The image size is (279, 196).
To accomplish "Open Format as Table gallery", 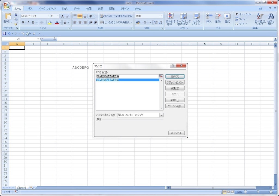I will [x=183, y=19].
